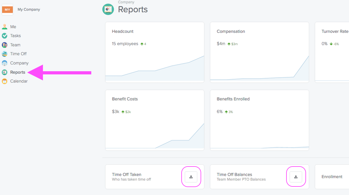Click the $4m compensation value
The height and width of the screenshot is (195, 349).
[x=221, y=44]
